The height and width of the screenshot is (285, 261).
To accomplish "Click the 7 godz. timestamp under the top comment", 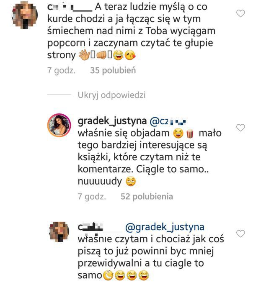I will coord(61,71).
